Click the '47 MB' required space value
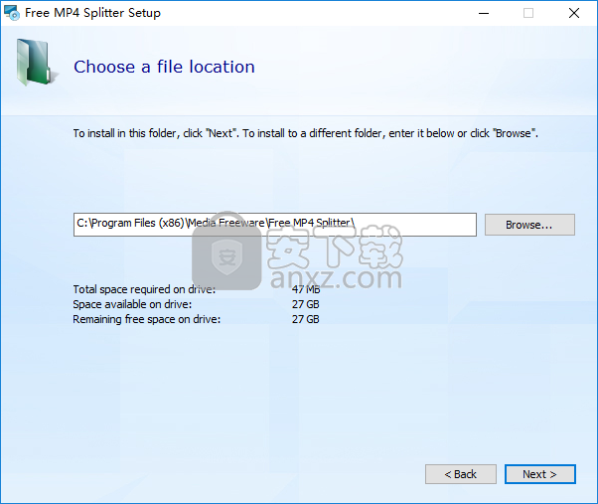 [x=306, y=289]
